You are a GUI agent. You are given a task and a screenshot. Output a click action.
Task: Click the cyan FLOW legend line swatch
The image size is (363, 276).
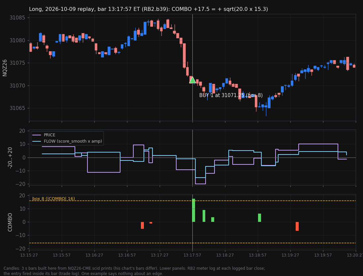pyautogui.click(x=37, y=141)
